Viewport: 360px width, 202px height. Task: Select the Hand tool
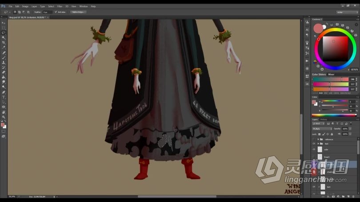click(4, 112)
